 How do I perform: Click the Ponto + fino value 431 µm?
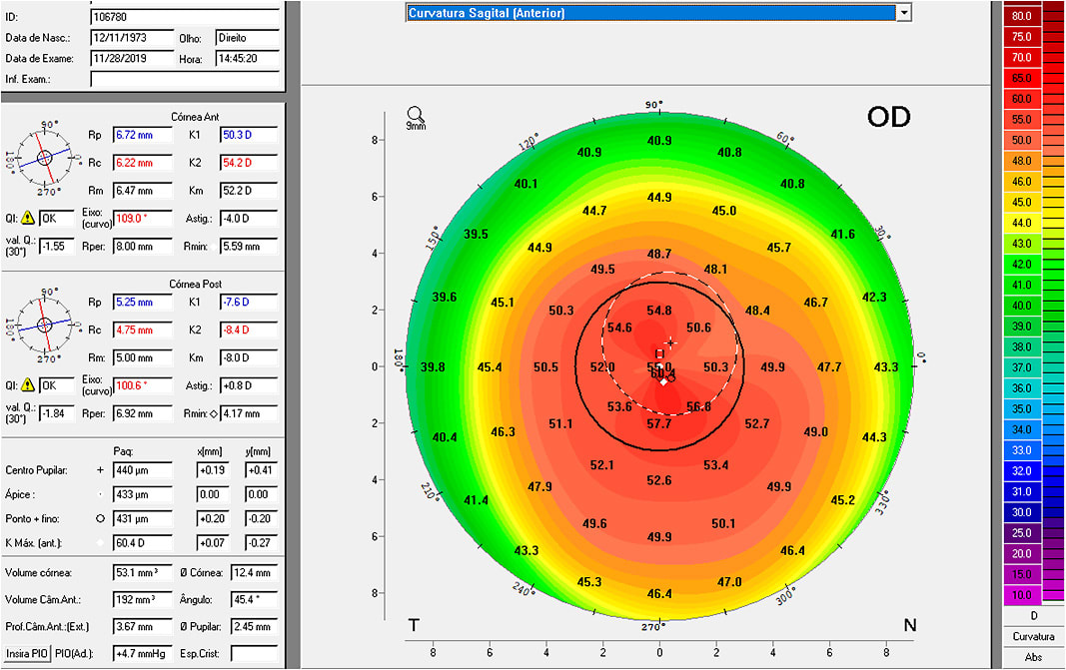pos(143,519)
